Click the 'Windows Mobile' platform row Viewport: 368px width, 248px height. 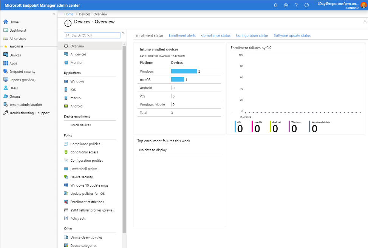point(179,104)
